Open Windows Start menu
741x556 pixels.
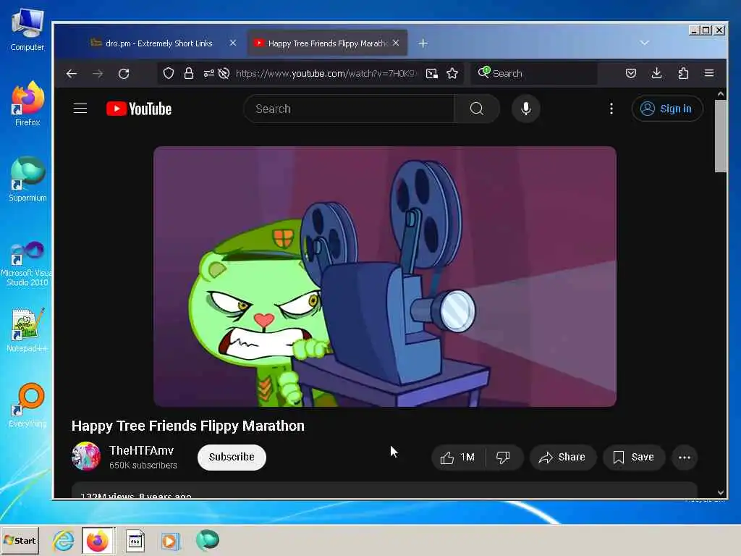[x=20, y=540]
